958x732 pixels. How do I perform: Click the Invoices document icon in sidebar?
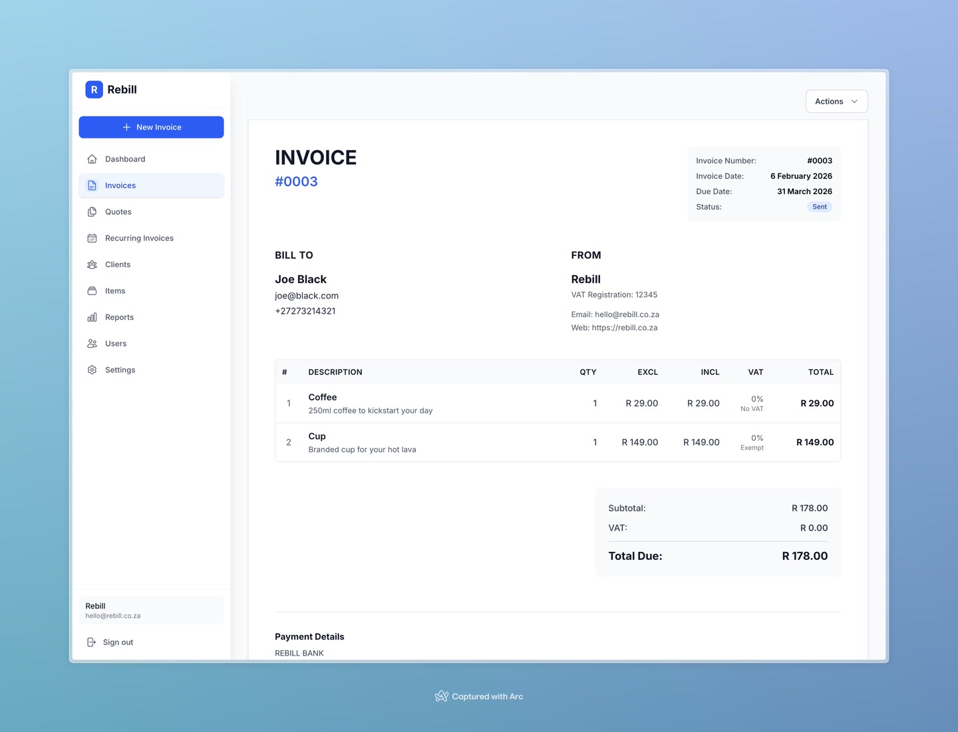[x=92, y=185]
